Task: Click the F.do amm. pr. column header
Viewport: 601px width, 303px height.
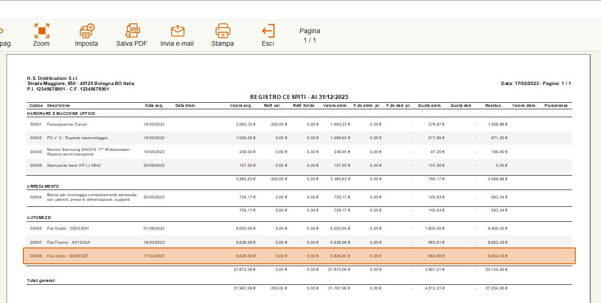Action: tap(367, 106)
